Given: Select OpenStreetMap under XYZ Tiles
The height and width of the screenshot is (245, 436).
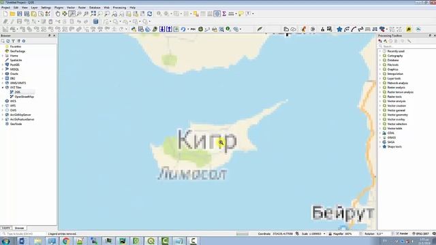Looking at the screenshot, I should [25, 97].
